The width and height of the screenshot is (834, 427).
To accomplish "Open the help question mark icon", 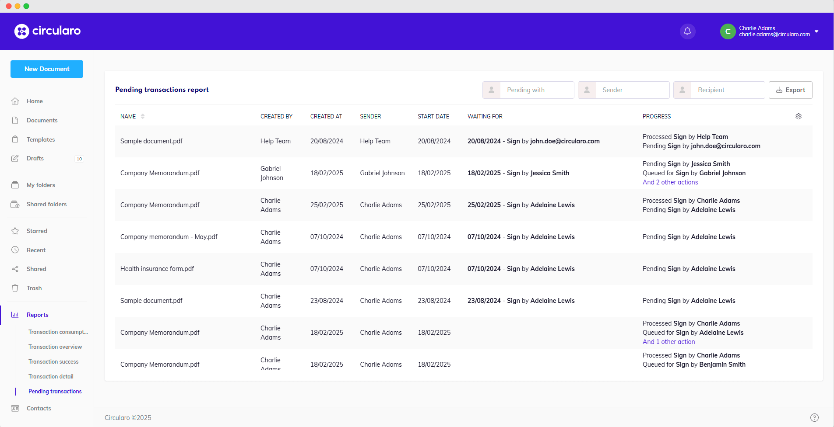I will (814, 417).
